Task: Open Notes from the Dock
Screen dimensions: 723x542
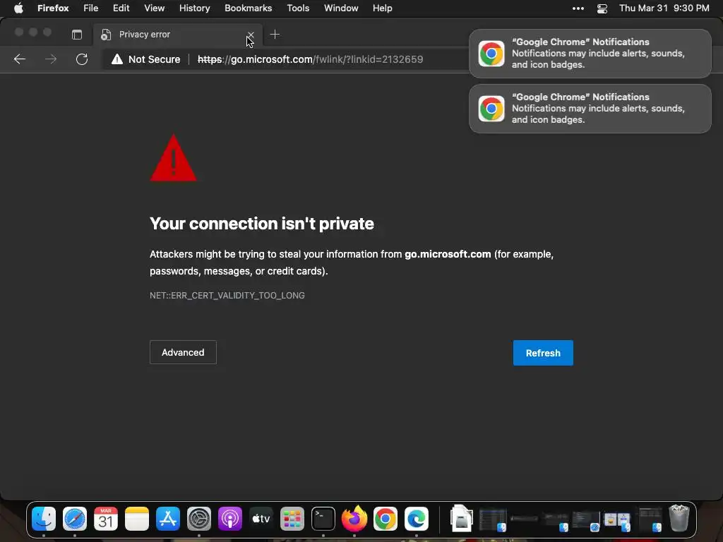Action: (x=137, y=519)
